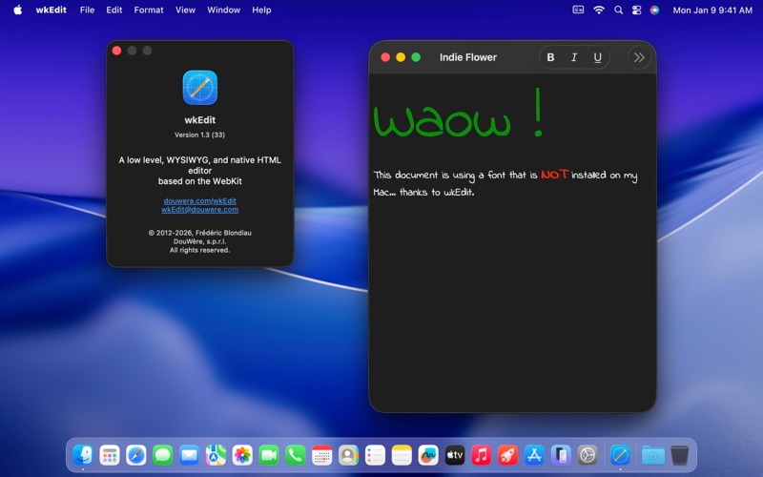
Task: Close the wkEdit About window
Action: [x=116, y=51]
